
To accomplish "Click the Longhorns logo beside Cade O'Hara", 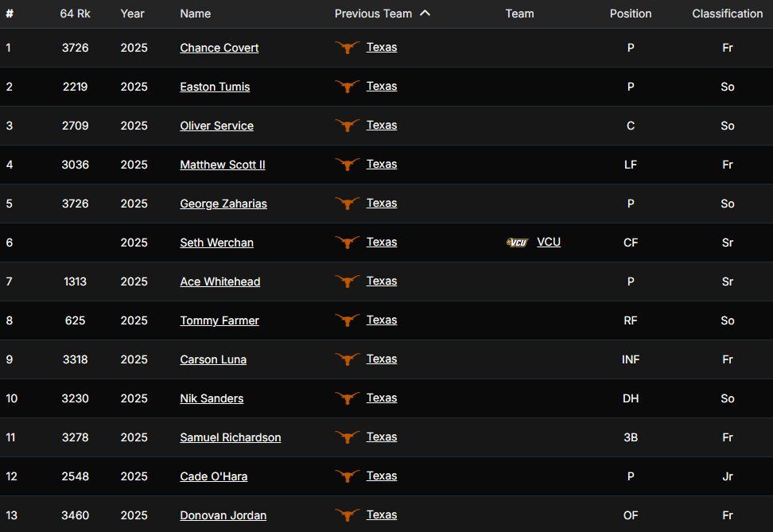I will pos(347,476).
